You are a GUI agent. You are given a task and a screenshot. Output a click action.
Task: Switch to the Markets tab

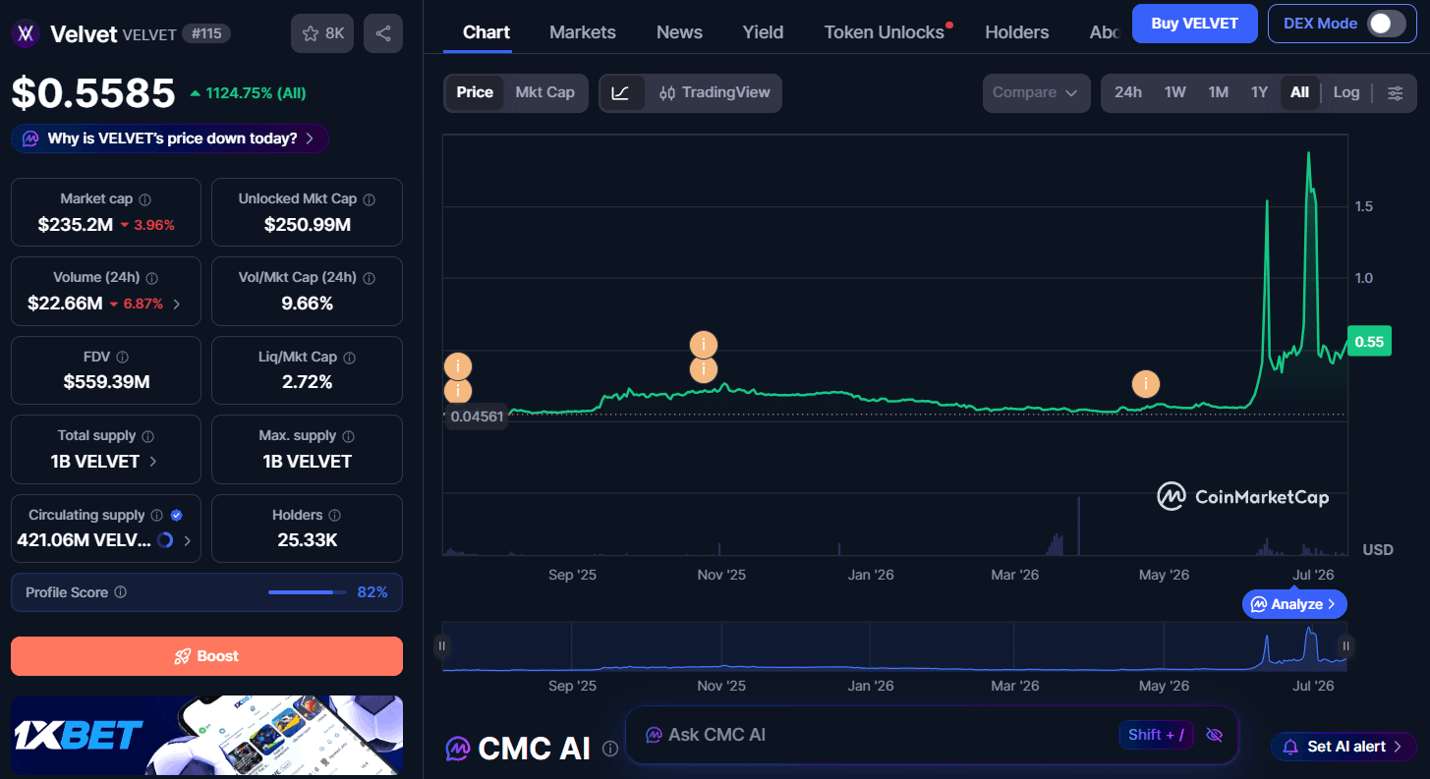tap(583, 32)
